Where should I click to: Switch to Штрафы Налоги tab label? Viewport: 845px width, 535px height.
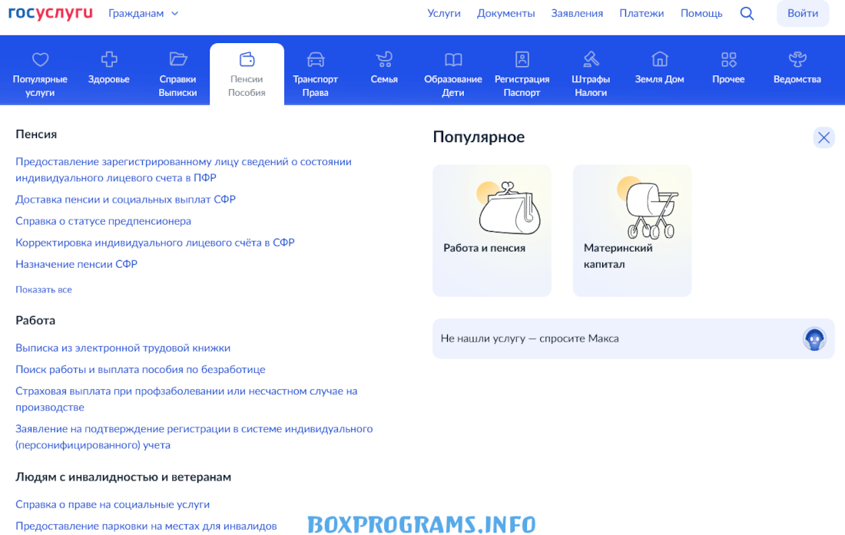pos(591,85)
